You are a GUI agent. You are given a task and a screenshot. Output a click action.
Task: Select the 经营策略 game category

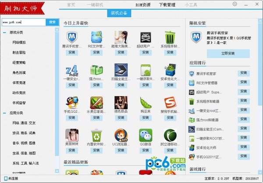click(x=19, y=62)
